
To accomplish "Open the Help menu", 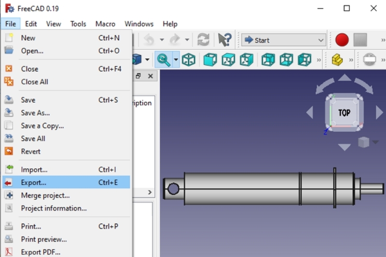I will point(170,24).
